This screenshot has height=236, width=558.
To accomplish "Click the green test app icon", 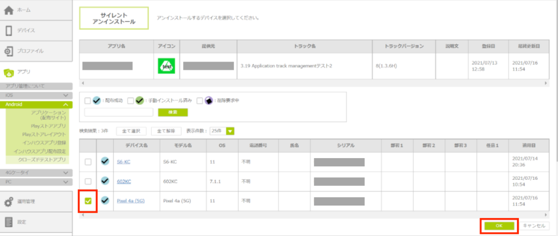I will coord(166,65).
